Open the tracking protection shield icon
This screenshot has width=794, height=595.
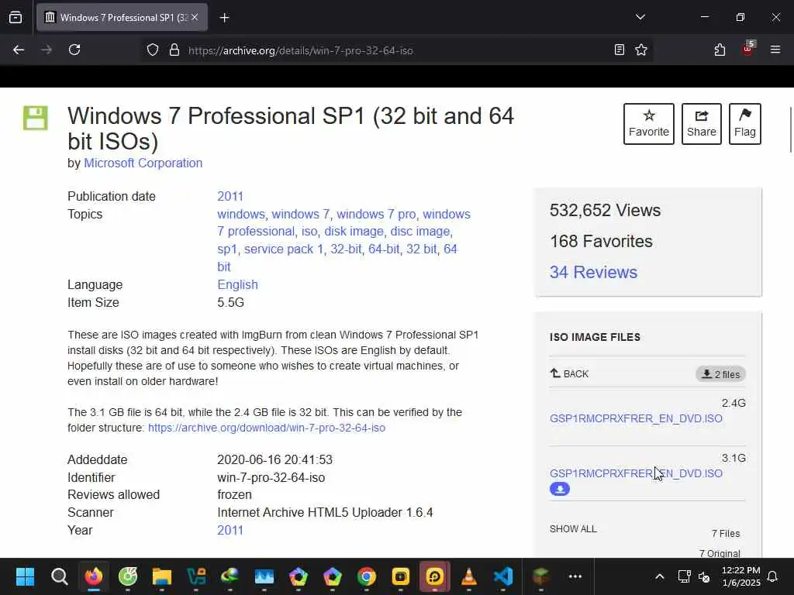153,50
